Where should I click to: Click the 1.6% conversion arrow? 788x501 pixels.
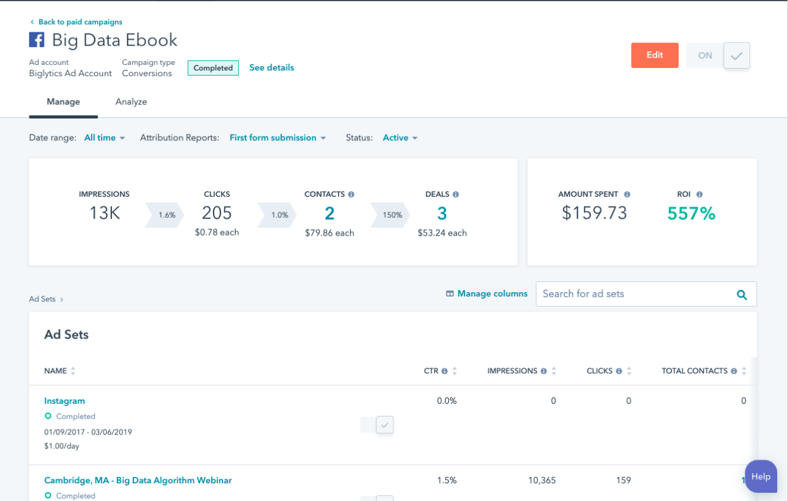coord(165,215)
